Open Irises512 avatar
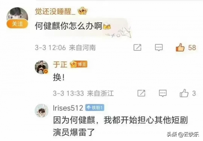 (x=42, y=110)
